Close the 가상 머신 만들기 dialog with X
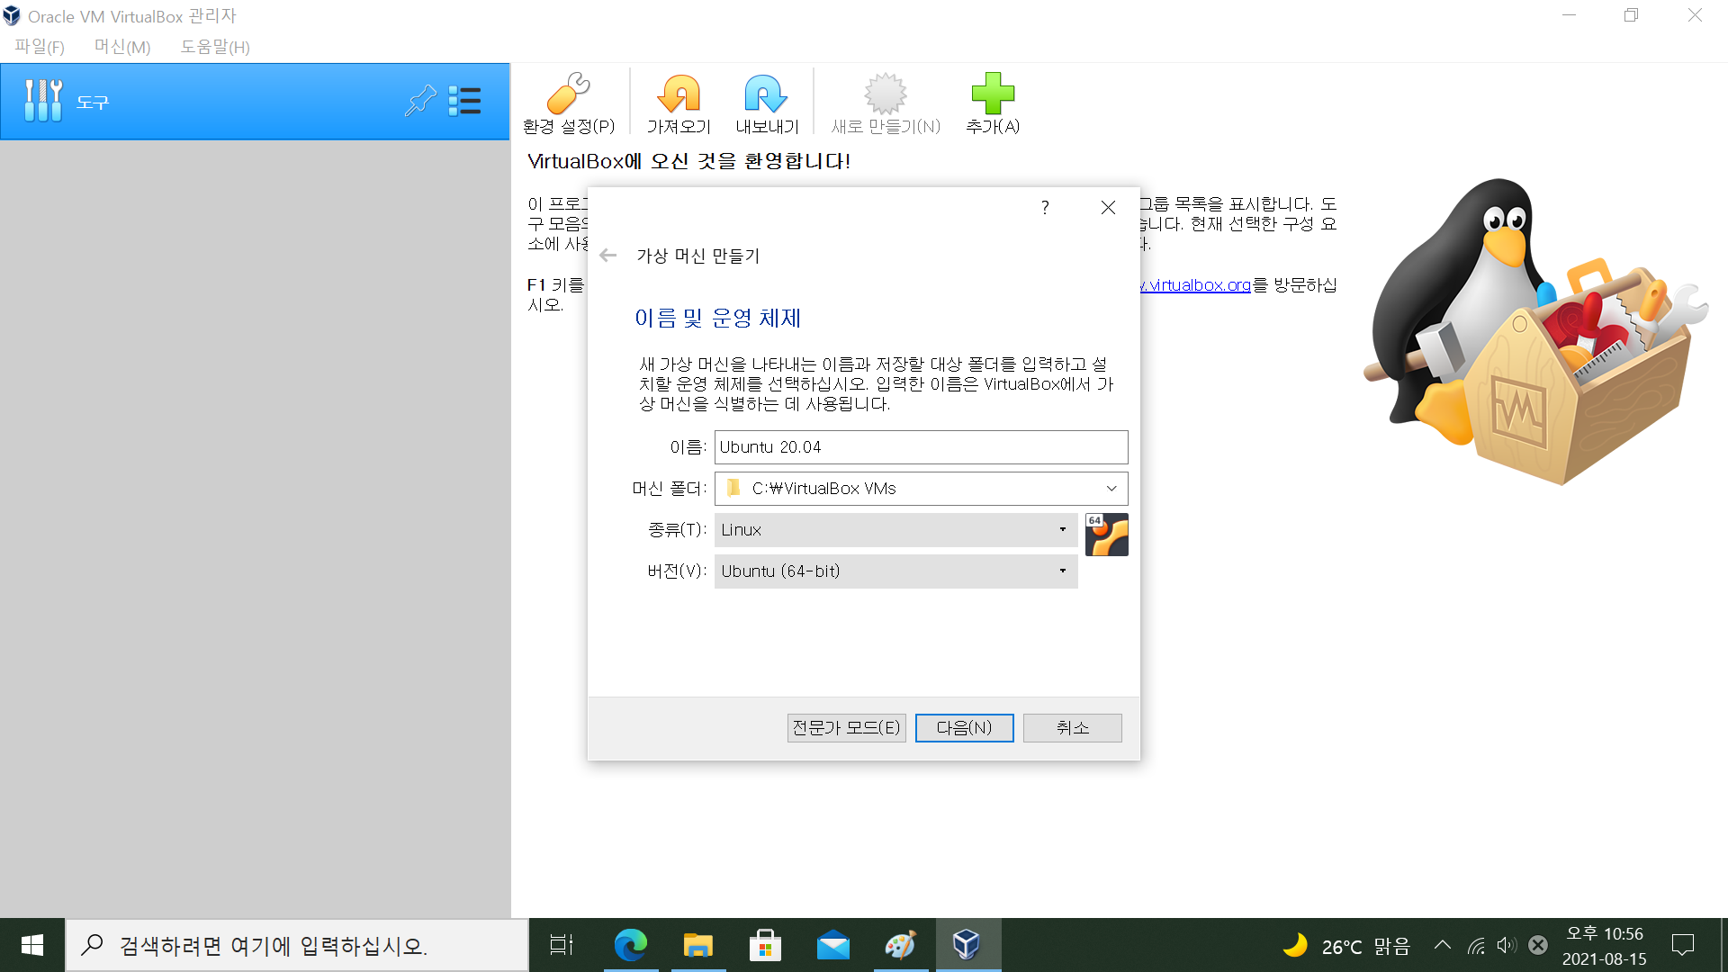1728x972 pixels. tap(1108, 208)
